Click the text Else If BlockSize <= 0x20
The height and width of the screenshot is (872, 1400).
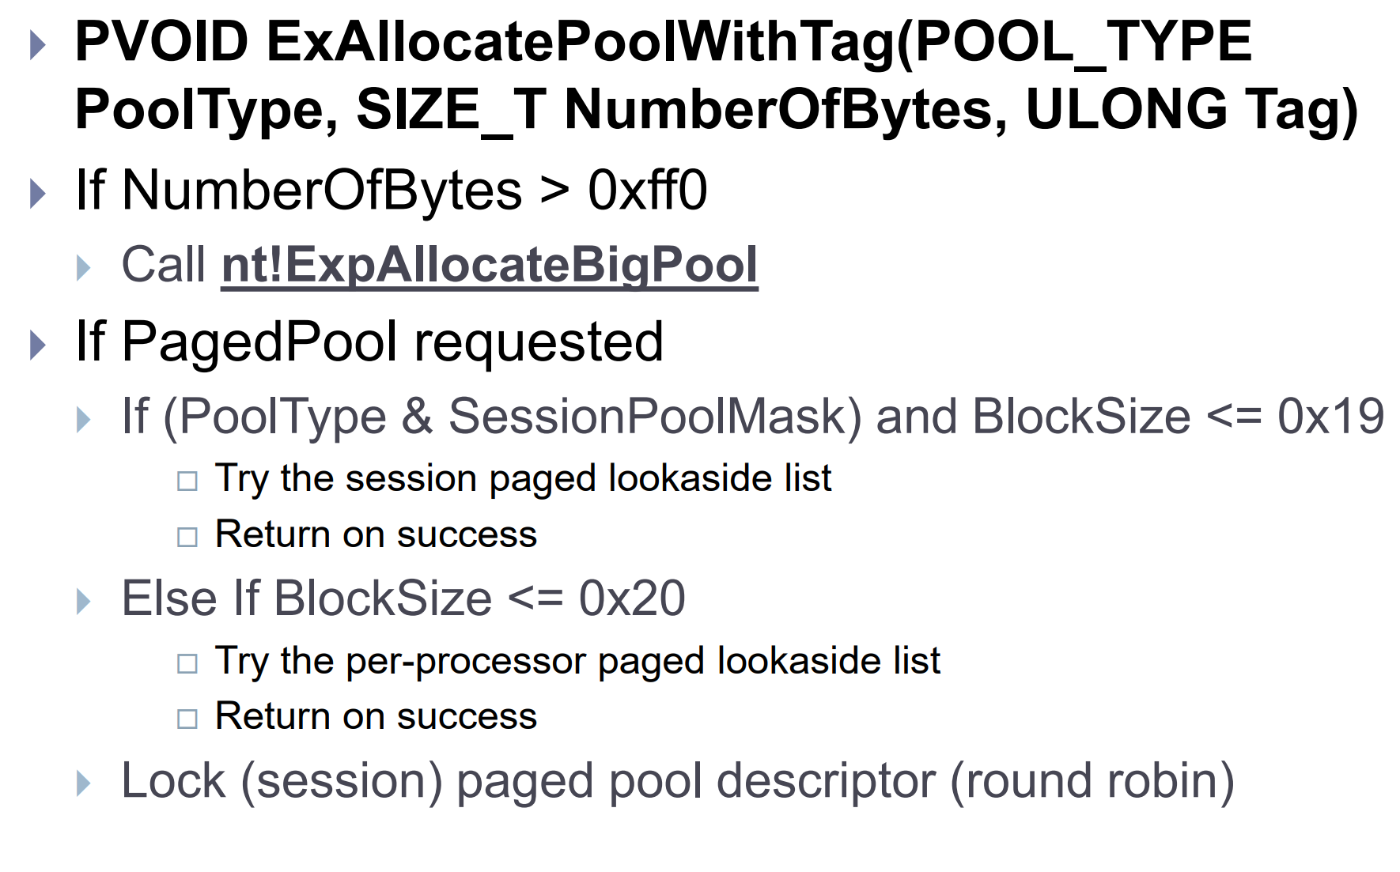[403, 598]
